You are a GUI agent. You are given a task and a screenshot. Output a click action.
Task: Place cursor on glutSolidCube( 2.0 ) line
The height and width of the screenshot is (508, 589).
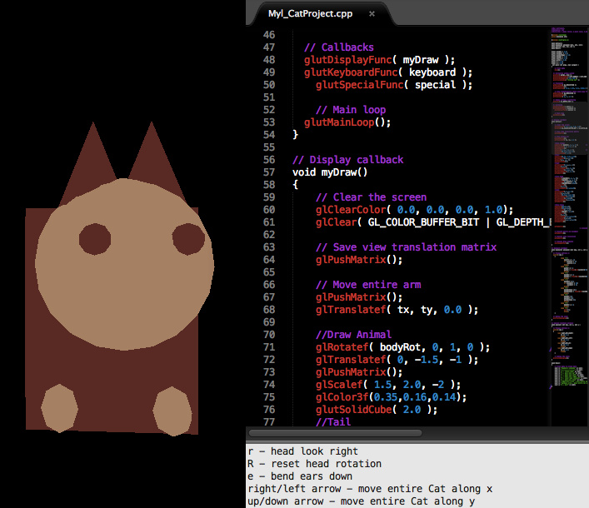[376, 410]
